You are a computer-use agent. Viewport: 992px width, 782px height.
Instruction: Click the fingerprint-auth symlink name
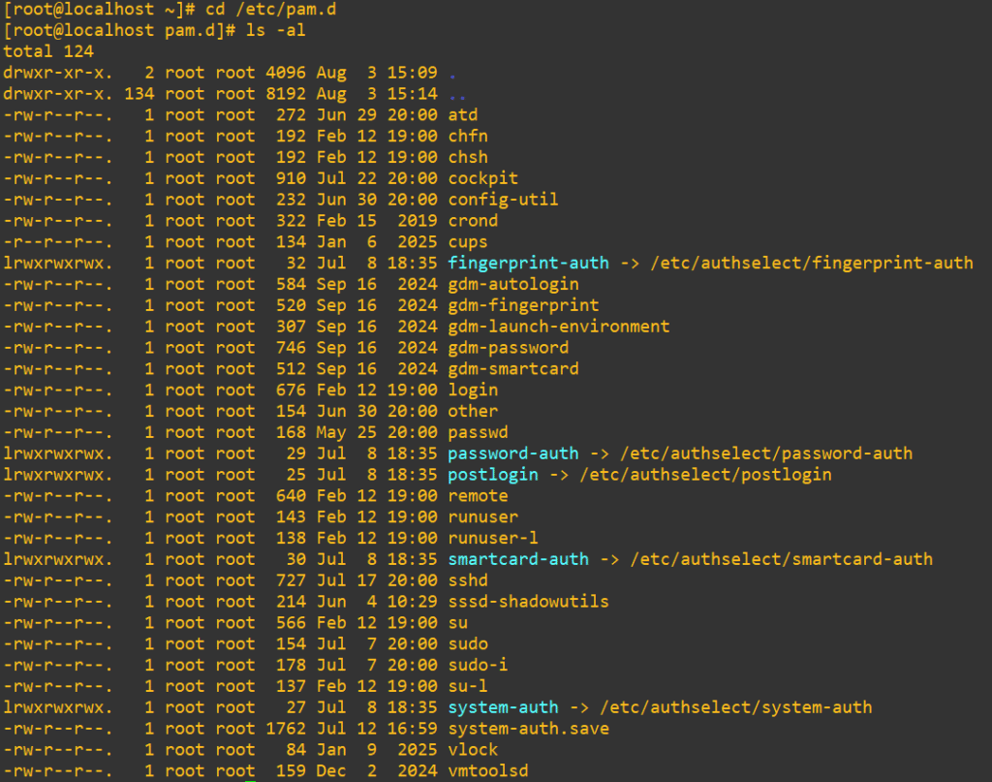[x=528, y=263]
